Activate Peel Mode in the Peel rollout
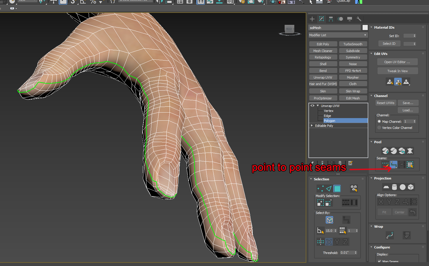This screenshot has width=429, height=266. (394, 151)
